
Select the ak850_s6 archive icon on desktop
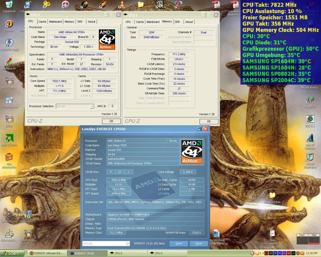(x=9, y=81)
